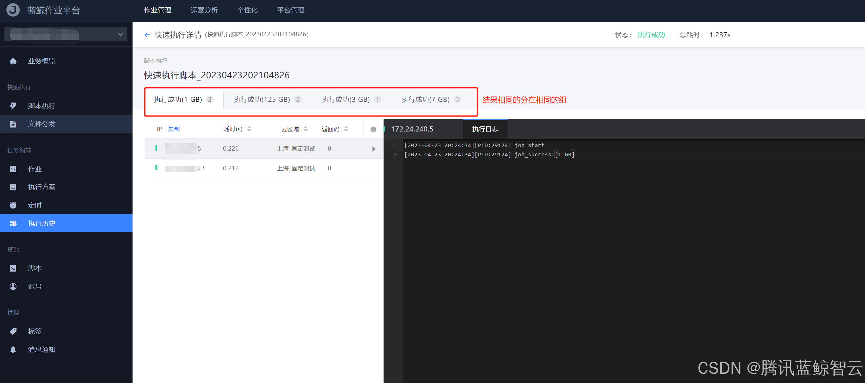
Task: Switch to the 执行成功(7 GB) result tab
Action: [425, 100]
